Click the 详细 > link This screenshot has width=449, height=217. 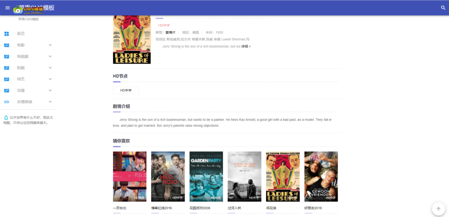(x=246, y=46)
